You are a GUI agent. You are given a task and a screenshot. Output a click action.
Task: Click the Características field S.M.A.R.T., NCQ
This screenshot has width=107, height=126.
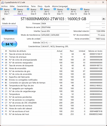coord(73,47)
